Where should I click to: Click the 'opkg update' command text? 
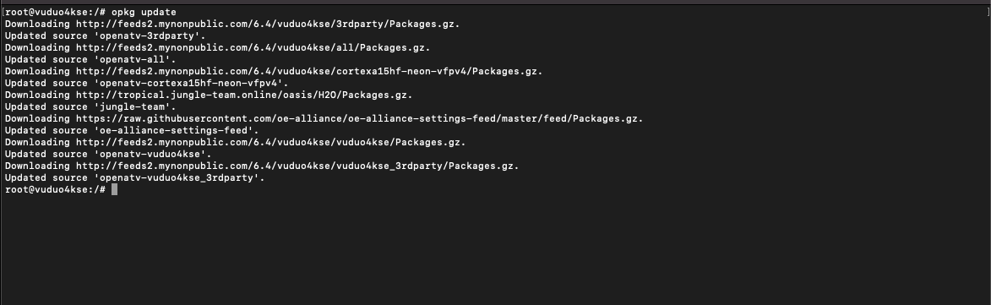[x=144, y=12]
